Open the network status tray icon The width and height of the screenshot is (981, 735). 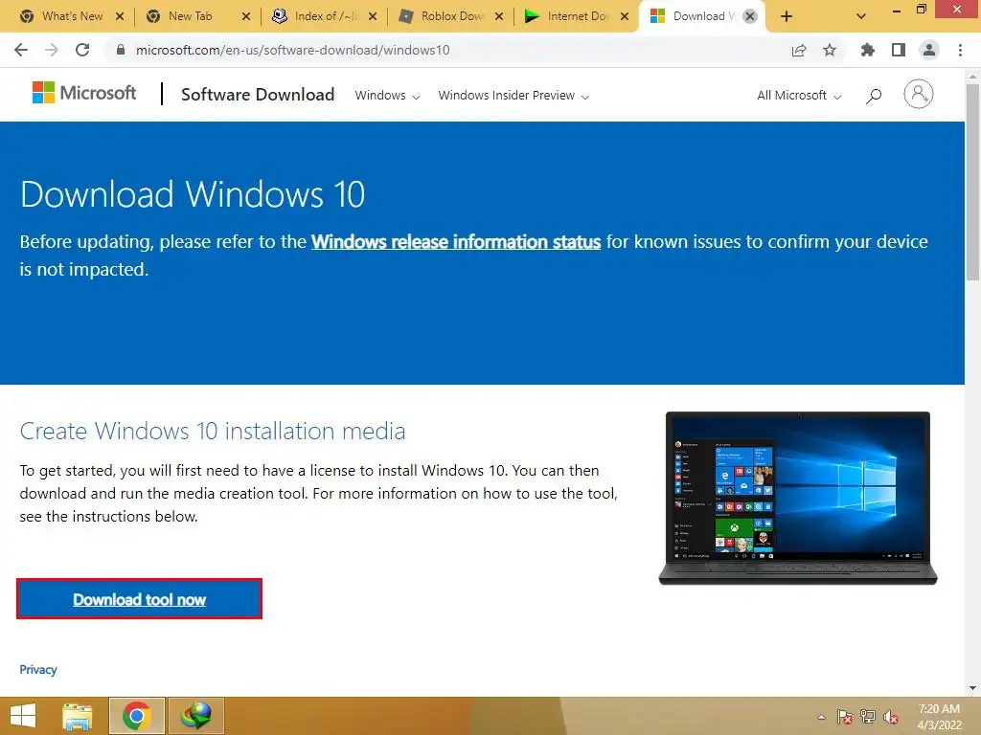[868, 717]
